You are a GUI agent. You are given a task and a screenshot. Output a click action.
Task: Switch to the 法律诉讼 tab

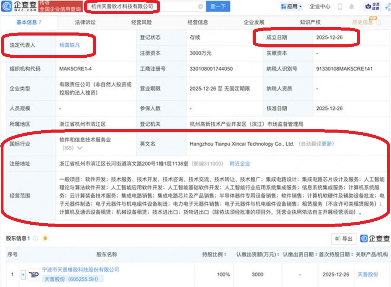(85, 23)
